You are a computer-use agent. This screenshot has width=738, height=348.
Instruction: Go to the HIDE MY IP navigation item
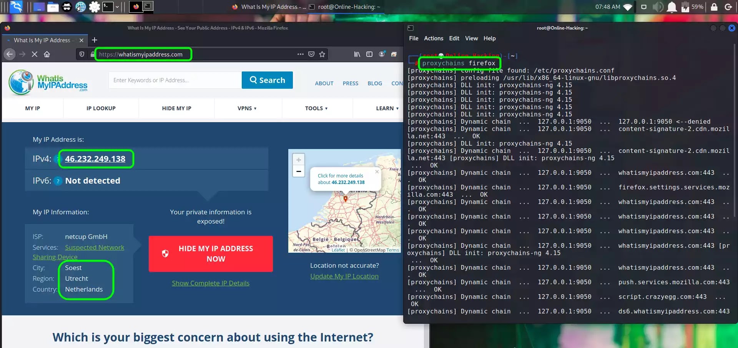pyautogui.click(x=177, y=108)
